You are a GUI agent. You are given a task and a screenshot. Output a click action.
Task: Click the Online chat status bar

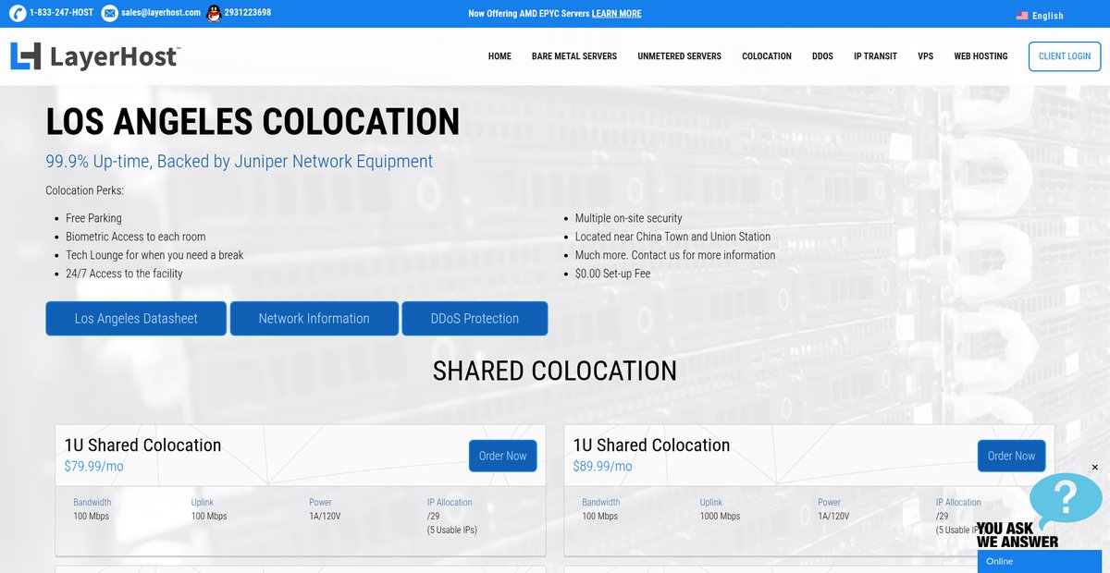point(1040,561)
